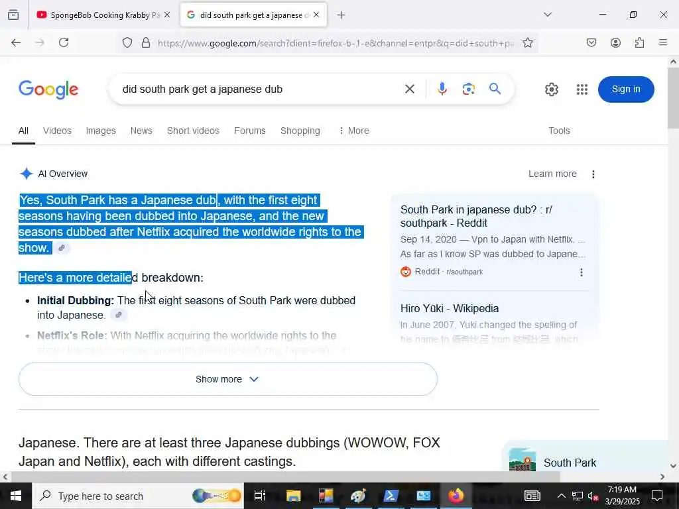Switch to Images results
This screenshot has width=679, height=509.
(x=101, y=131)
